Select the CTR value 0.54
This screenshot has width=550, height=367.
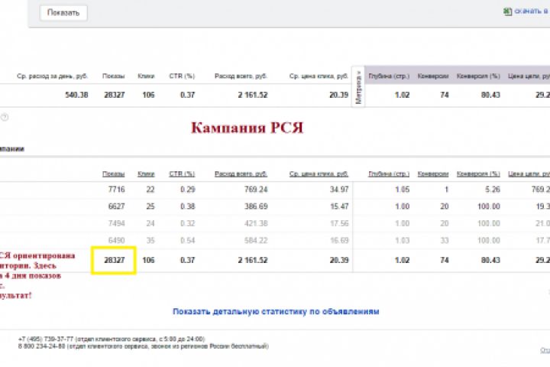coord(187,241)
